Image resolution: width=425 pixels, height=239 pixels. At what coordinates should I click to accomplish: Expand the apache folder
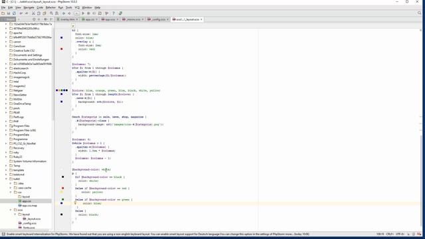(x=6, y=33)
